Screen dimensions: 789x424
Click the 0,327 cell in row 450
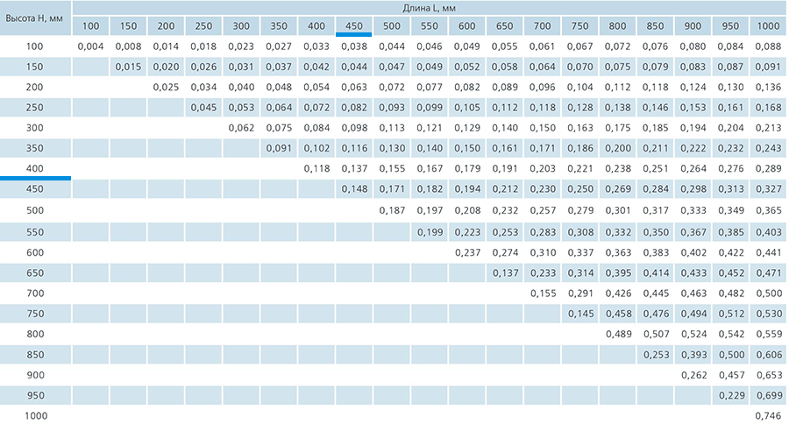(768, 189)
